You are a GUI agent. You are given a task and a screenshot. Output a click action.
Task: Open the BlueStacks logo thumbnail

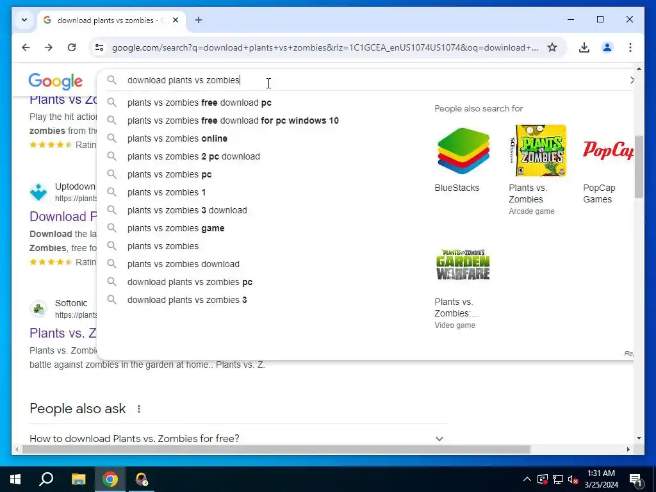(463, 151)
